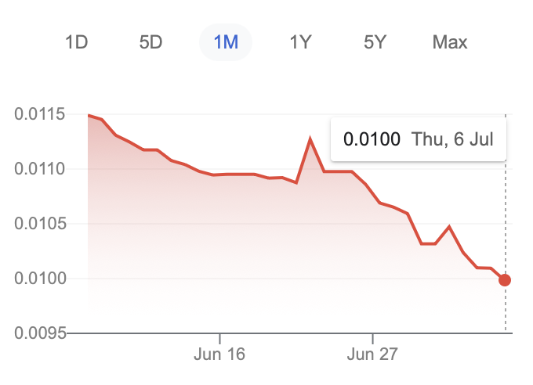Click the Jun 16 tick mark

[220, 339]
